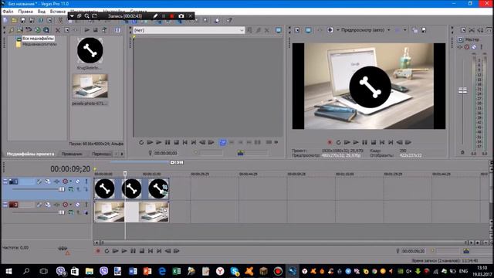Adjust track 2 level slider
The image size is (494, 278).
click(x=62, y=212)
